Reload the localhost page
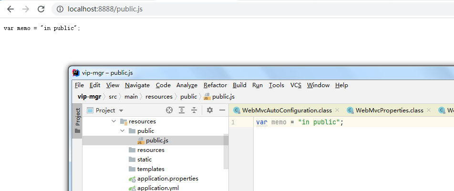 (x=41, y=9)
